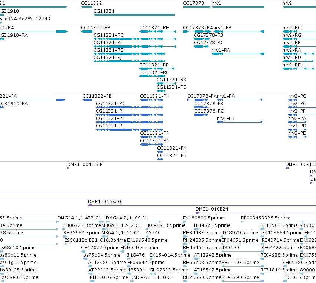Image resolution: width=316 pixels, height=283 pixels.
Task: Select EST RH25684.3prime
Action: click(x=83, y=233)
